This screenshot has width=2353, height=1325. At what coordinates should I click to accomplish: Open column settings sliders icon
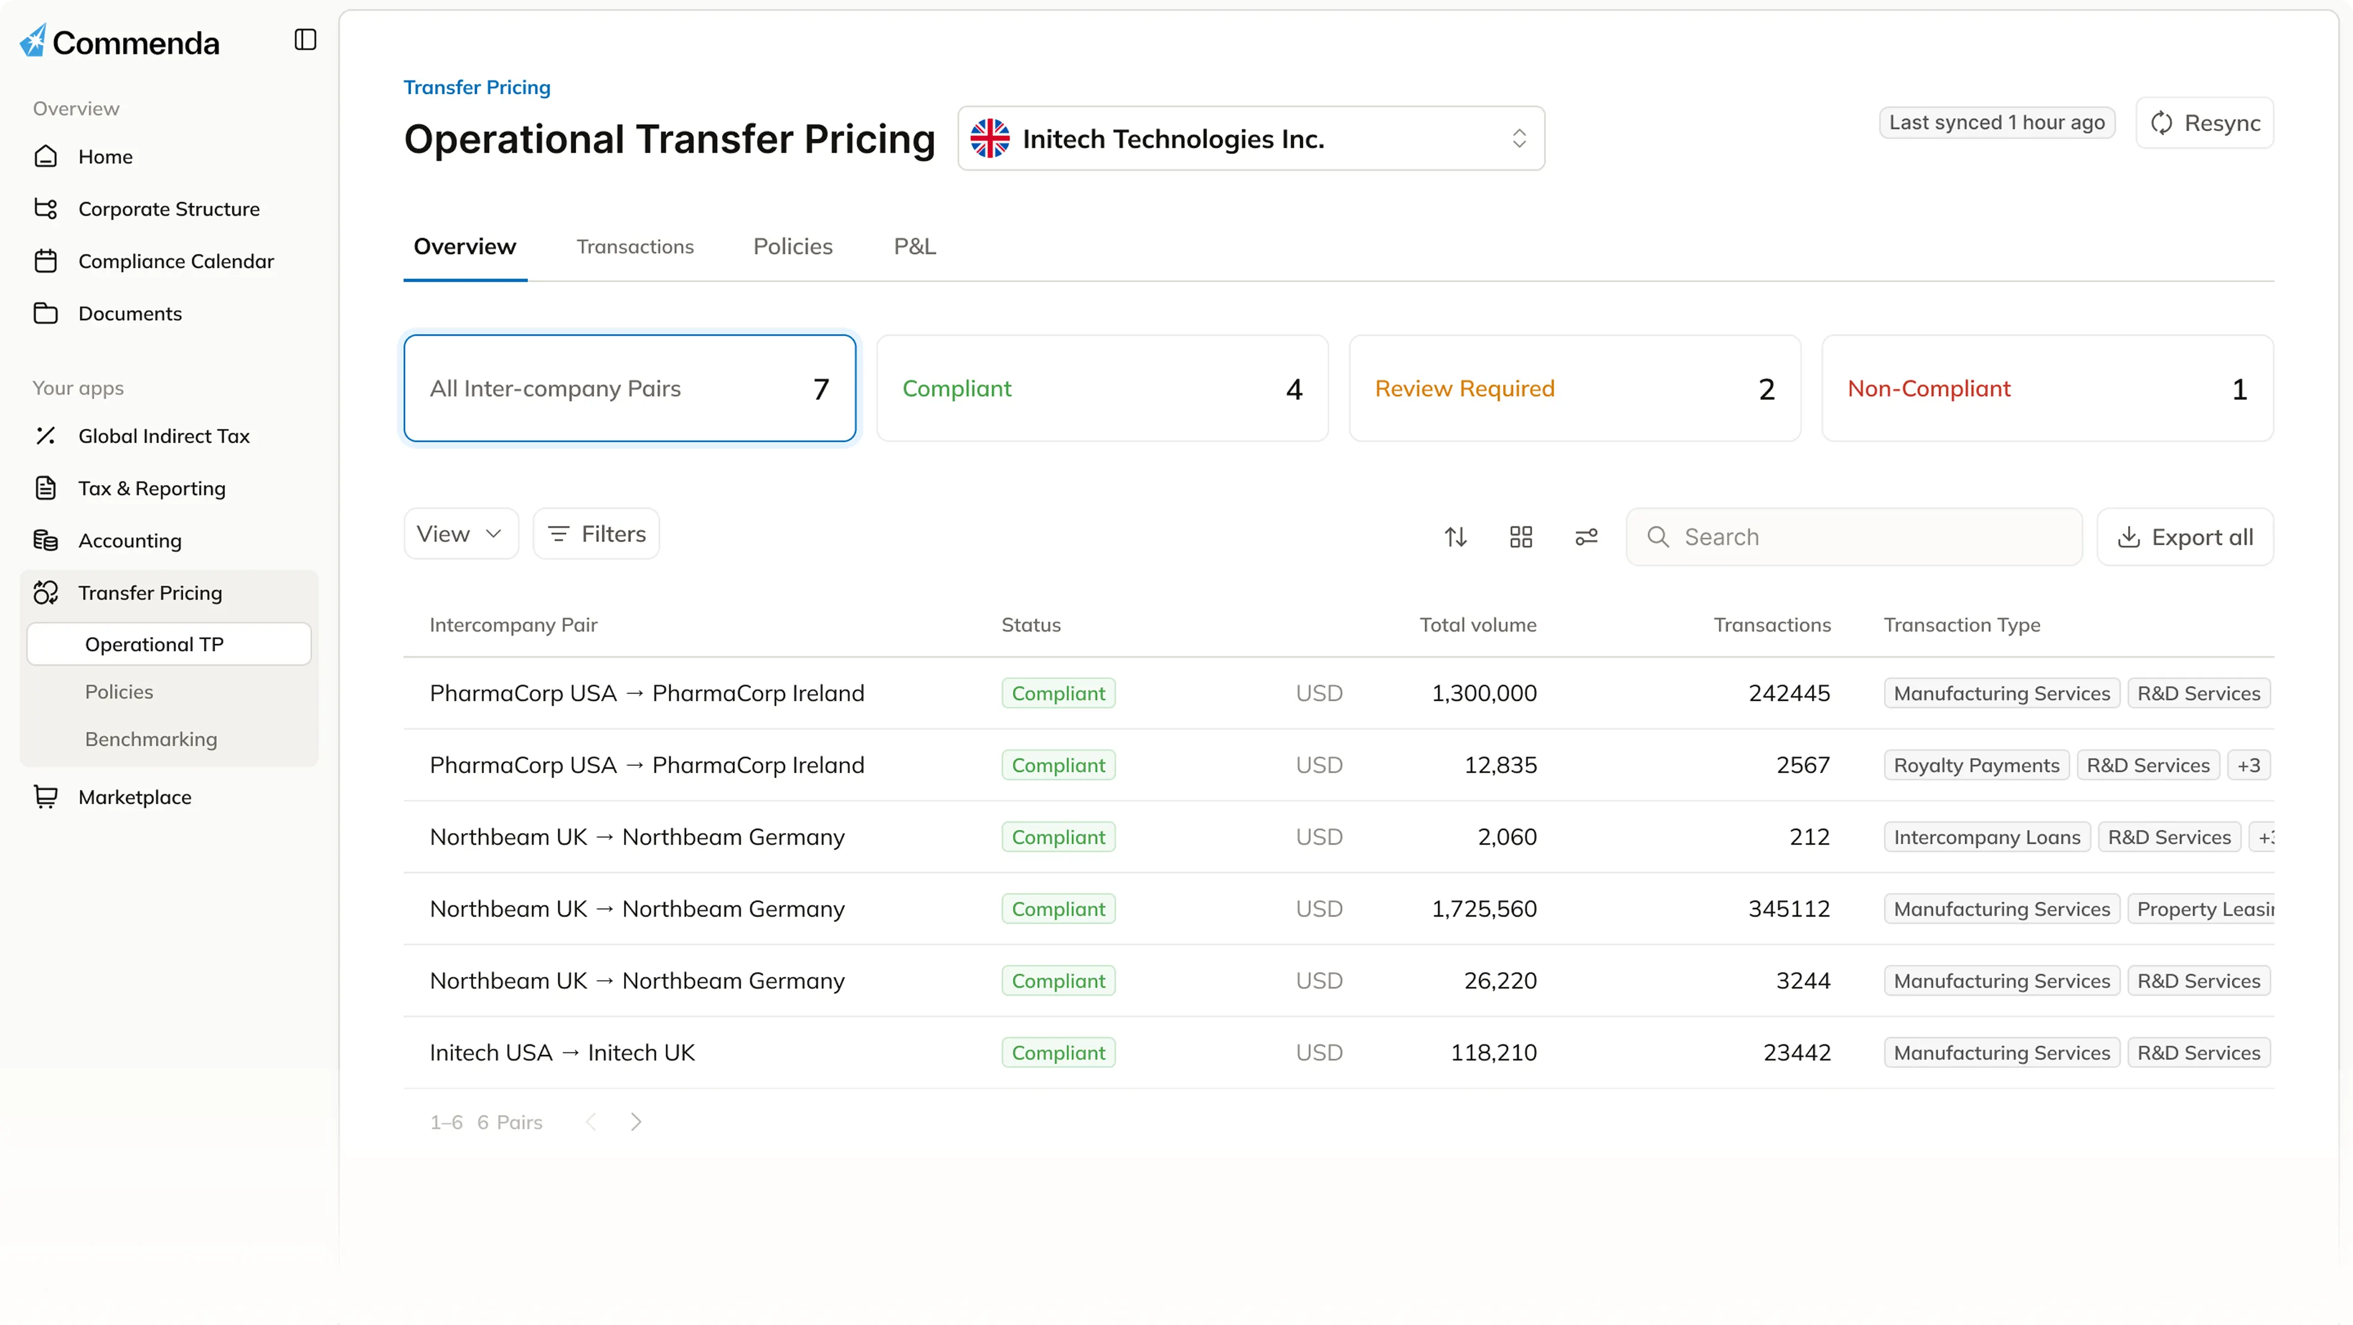click(x=1587, y=537)
